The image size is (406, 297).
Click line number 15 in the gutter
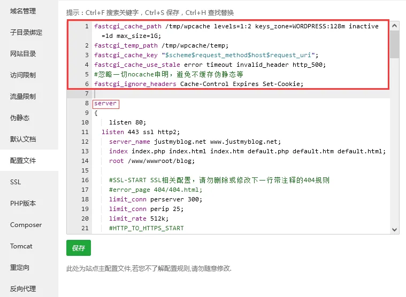pyautogui.click(x=85, y=170)
